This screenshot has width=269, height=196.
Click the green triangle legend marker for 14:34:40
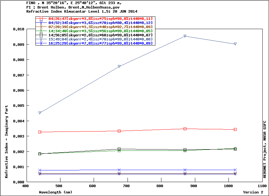[41, 31]
